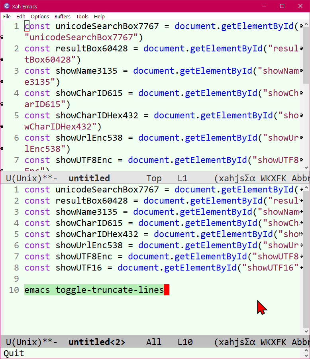Click the Xah Emacs title bar icon
310x359 pixels.
(6, 6)
